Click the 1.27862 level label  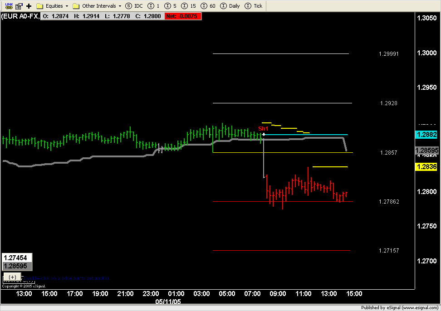pyautogui.click(x=389, y=202)
